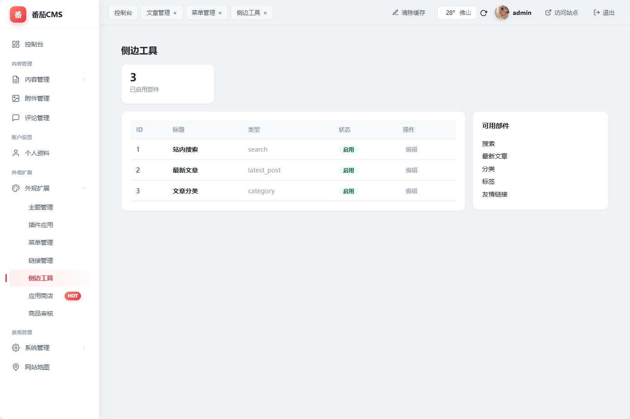Collapse the 外观扩展 chevron
Viewport: 630px width, 419px height.
(x=84, y=188)
